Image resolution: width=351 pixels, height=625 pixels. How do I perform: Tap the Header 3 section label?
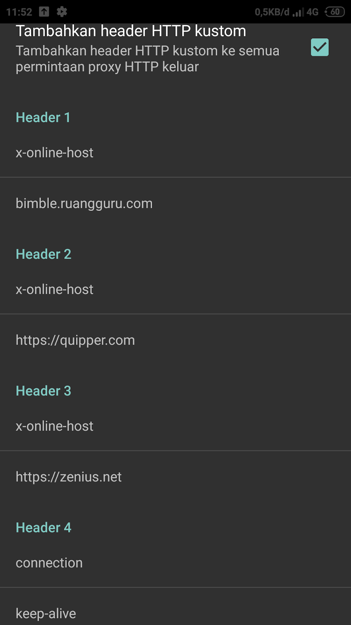43,391
